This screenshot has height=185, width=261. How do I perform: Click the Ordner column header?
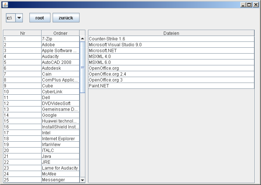click(60, 33)
